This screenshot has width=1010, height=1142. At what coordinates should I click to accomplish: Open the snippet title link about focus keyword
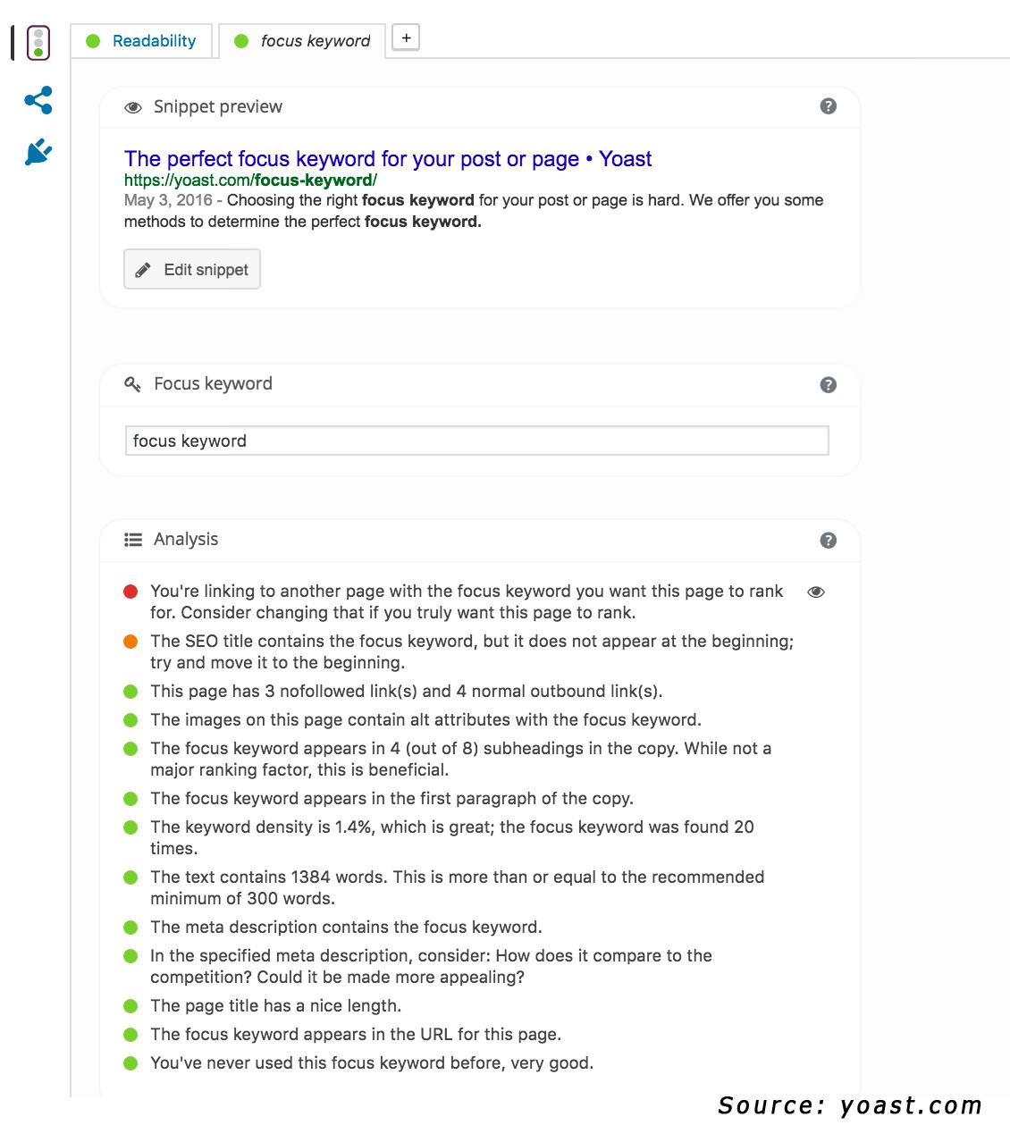388,159
